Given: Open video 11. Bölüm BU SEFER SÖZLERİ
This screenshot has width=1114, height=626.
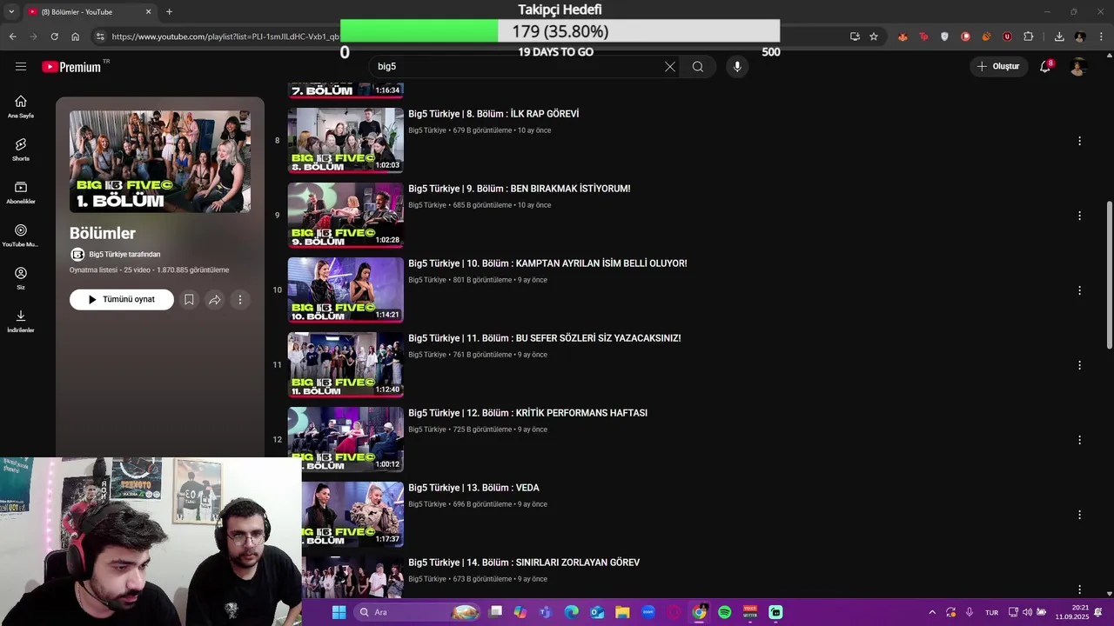Looking at the screenshot, I should [545, 338].
